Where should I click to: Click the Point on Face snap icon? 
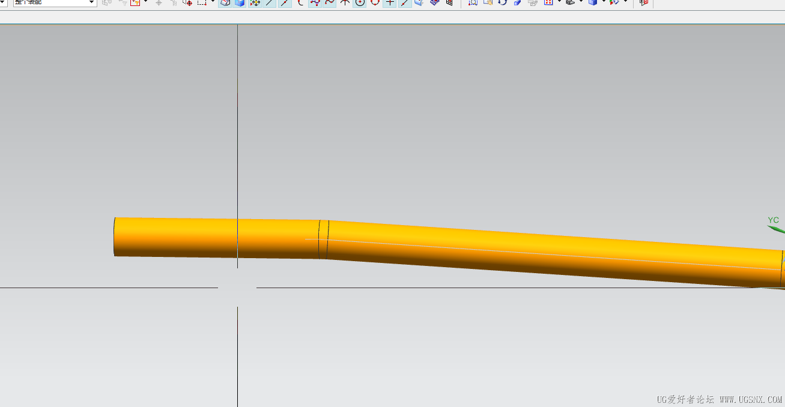(419, 3)
